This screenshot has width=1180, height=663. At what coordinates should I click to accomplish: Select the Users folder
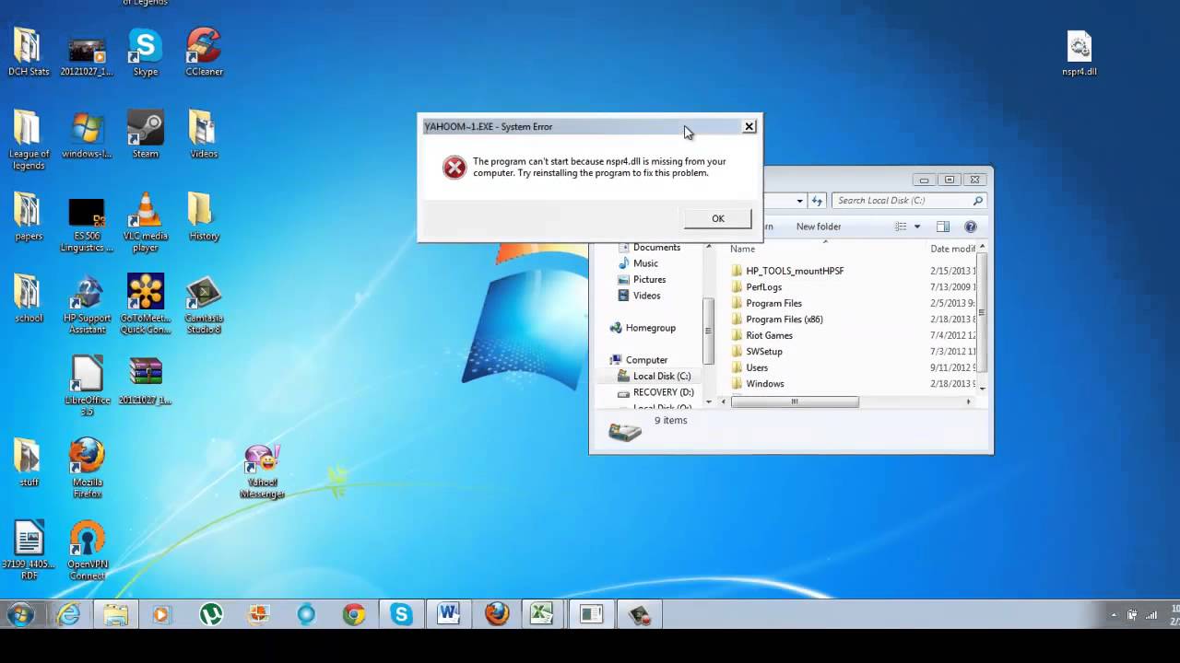point(757,367)
